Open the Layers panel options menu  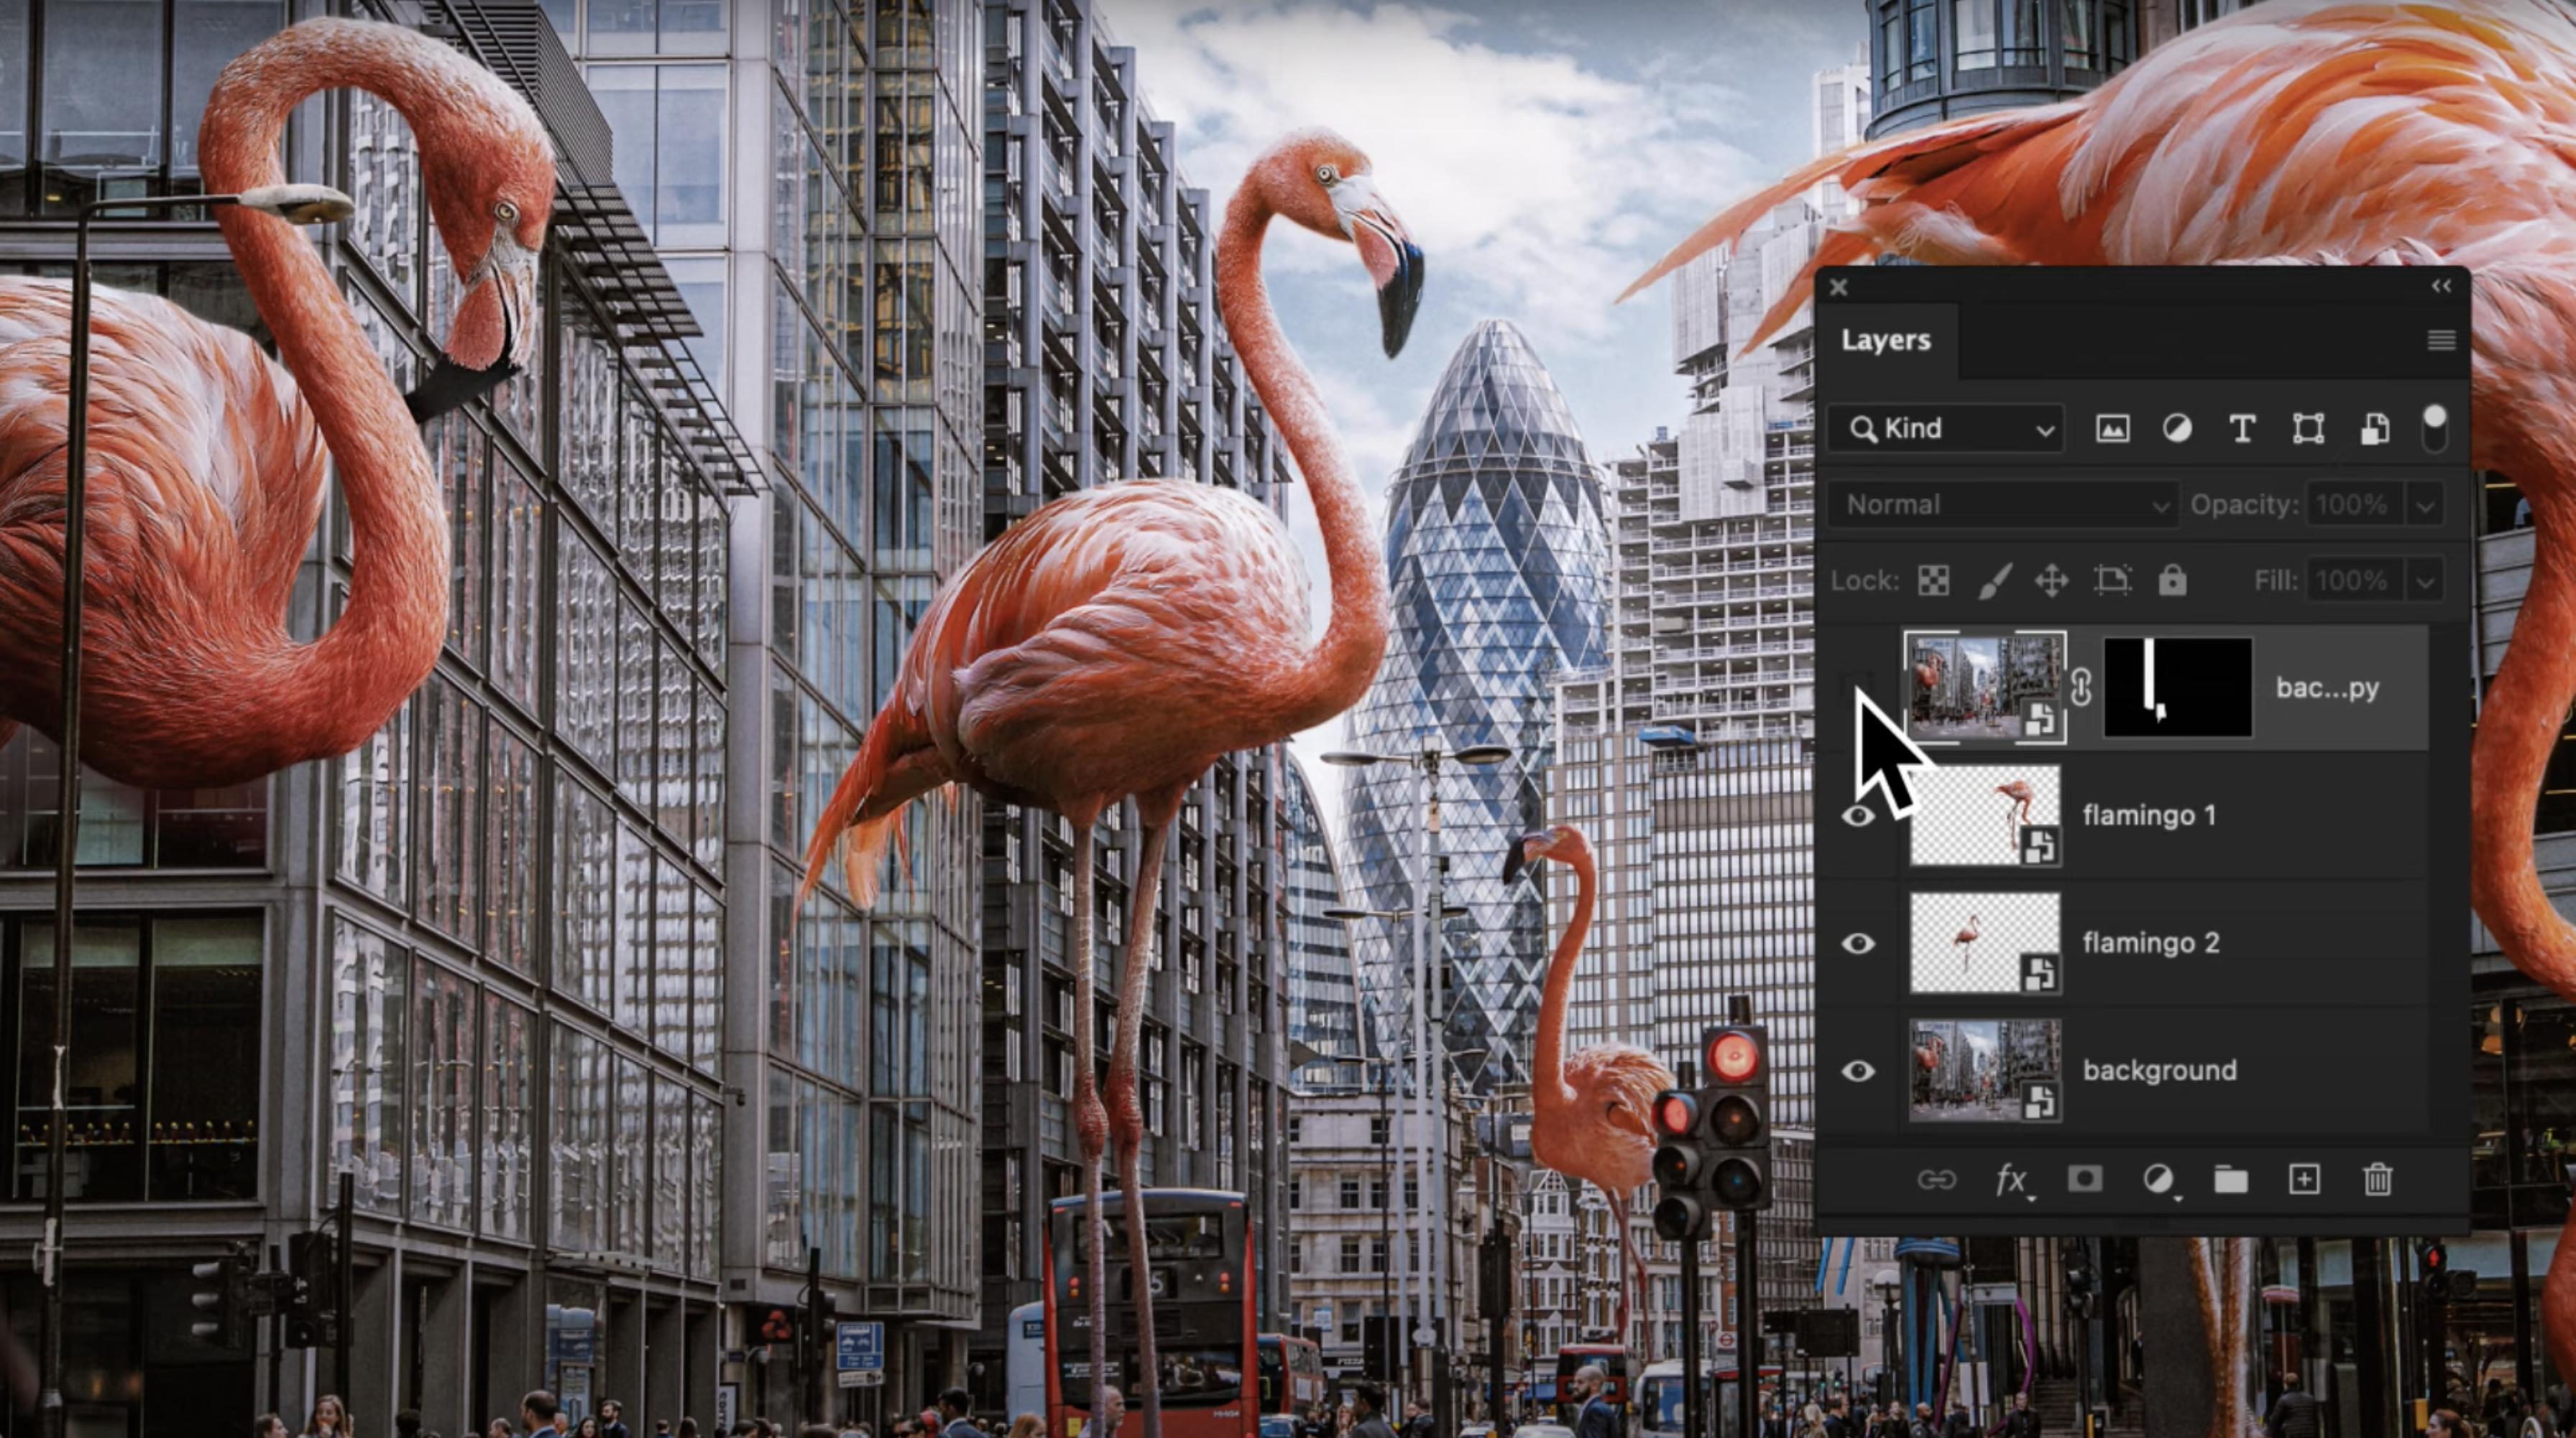pyautogui.click(x=2441, y=340)
